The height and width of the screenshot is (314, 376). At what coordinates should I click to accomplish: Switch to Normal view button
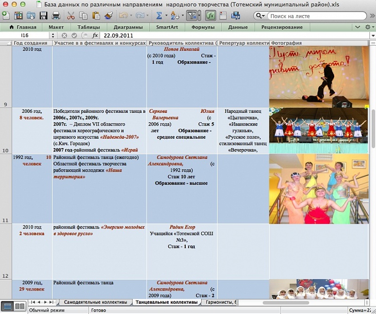point(8,306)
